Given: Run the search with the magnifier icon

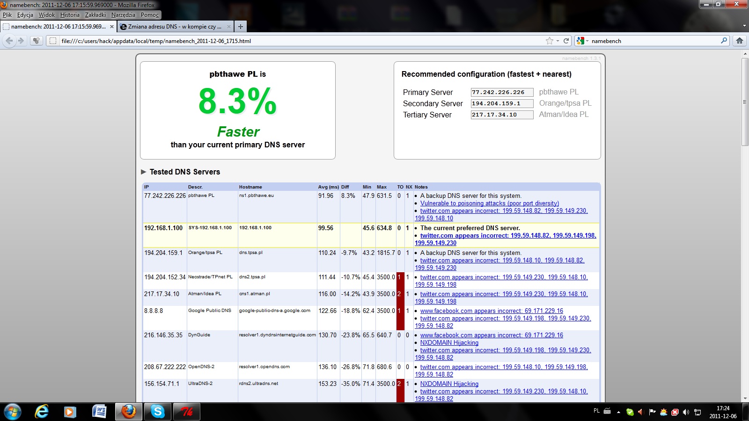Looking at the screenshot, I should point(724,41).
